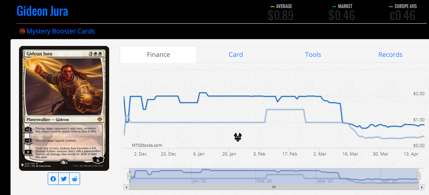Click the navigator scrollbar right arrow
The width and height of the screenshot is (429, 195).
click(421, 187)
